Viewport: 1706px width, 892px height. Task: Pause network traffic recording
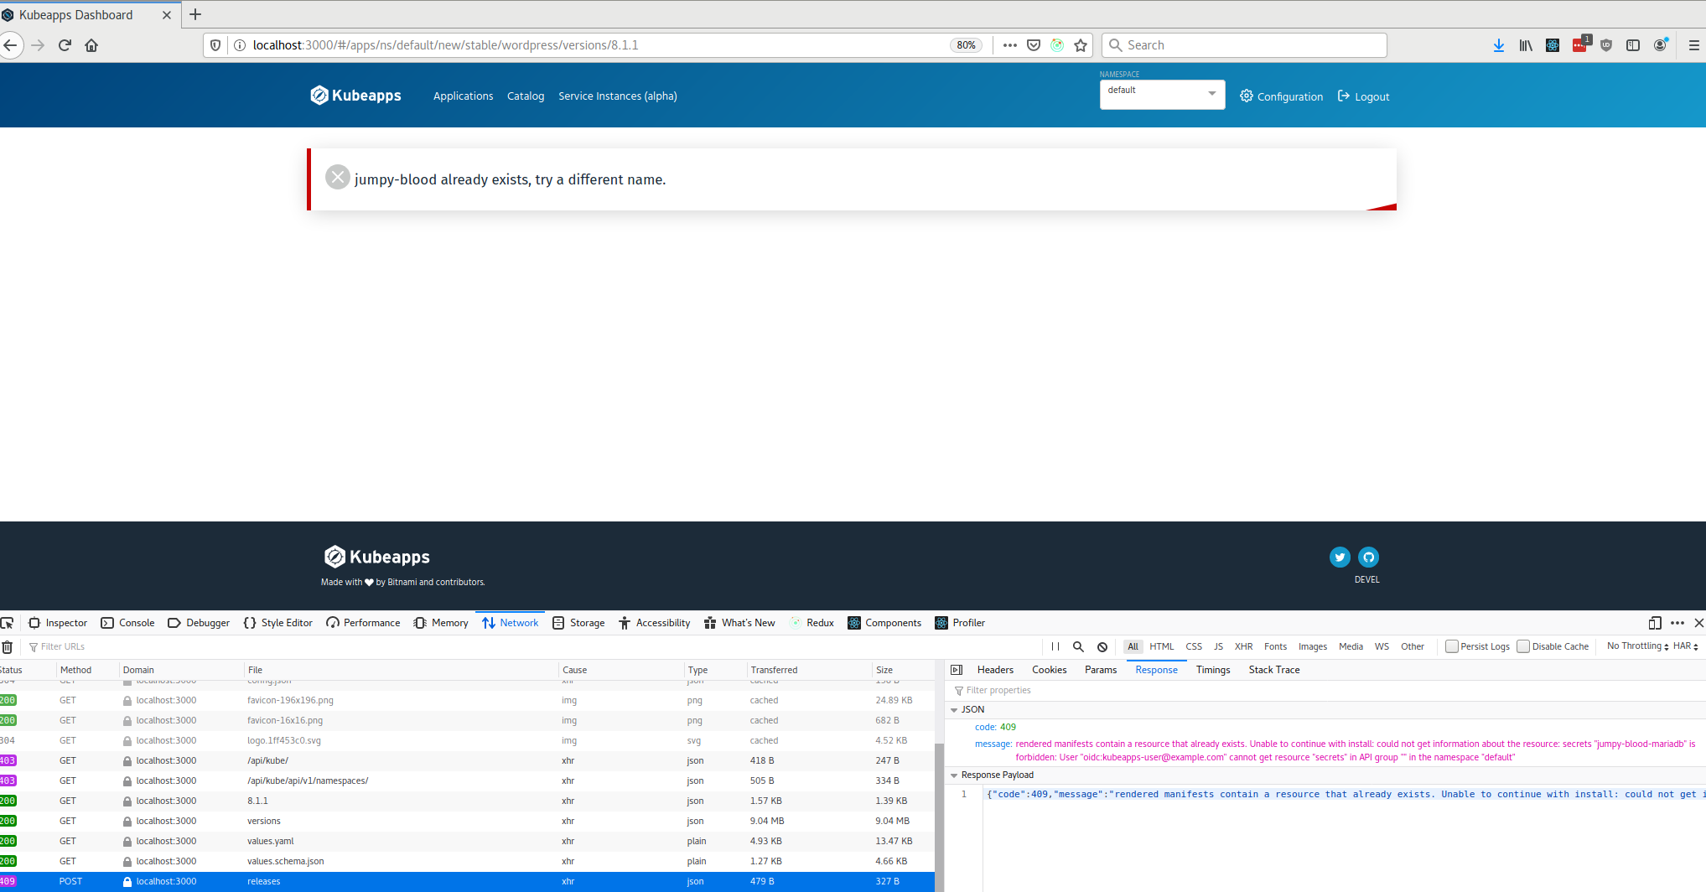click(1055, 646)
